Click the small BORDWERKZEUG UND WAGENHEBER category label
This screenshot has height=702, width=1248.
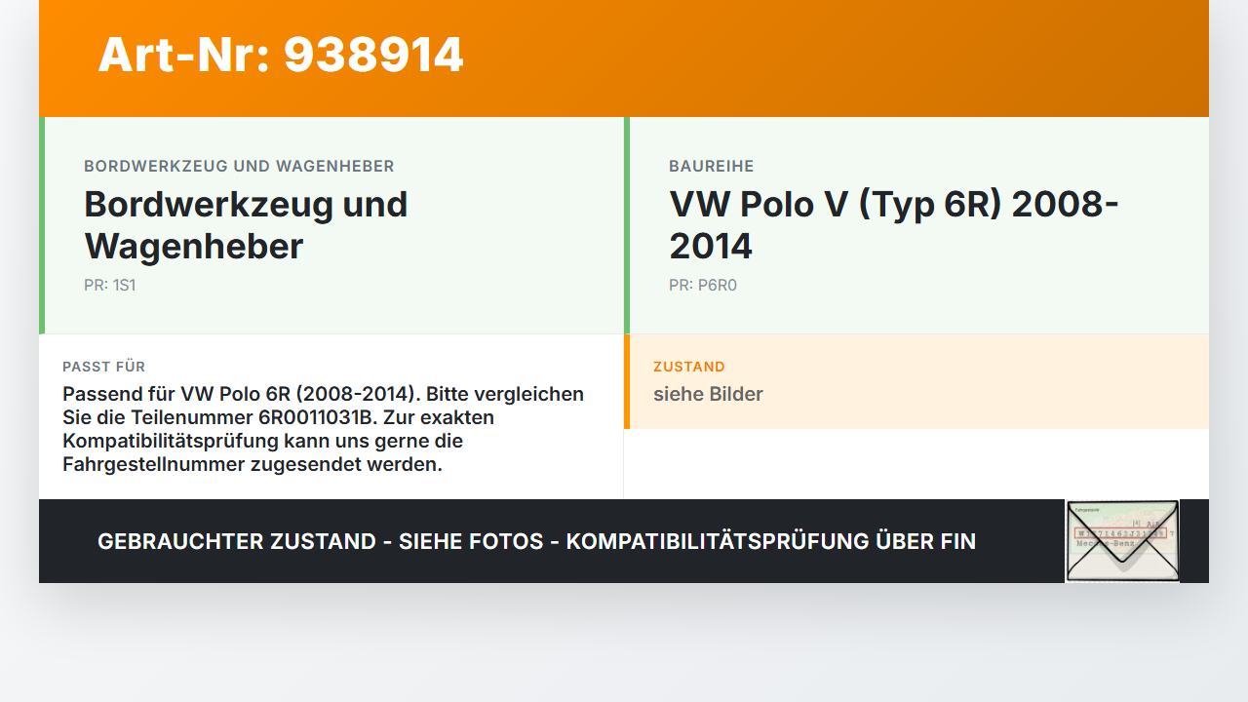[239, 167]
